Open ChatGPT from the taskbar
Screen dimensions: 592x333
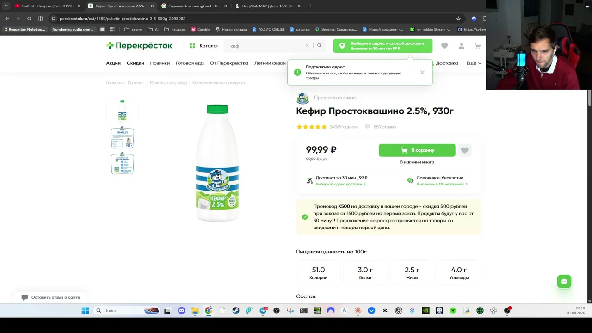[399, 311]
